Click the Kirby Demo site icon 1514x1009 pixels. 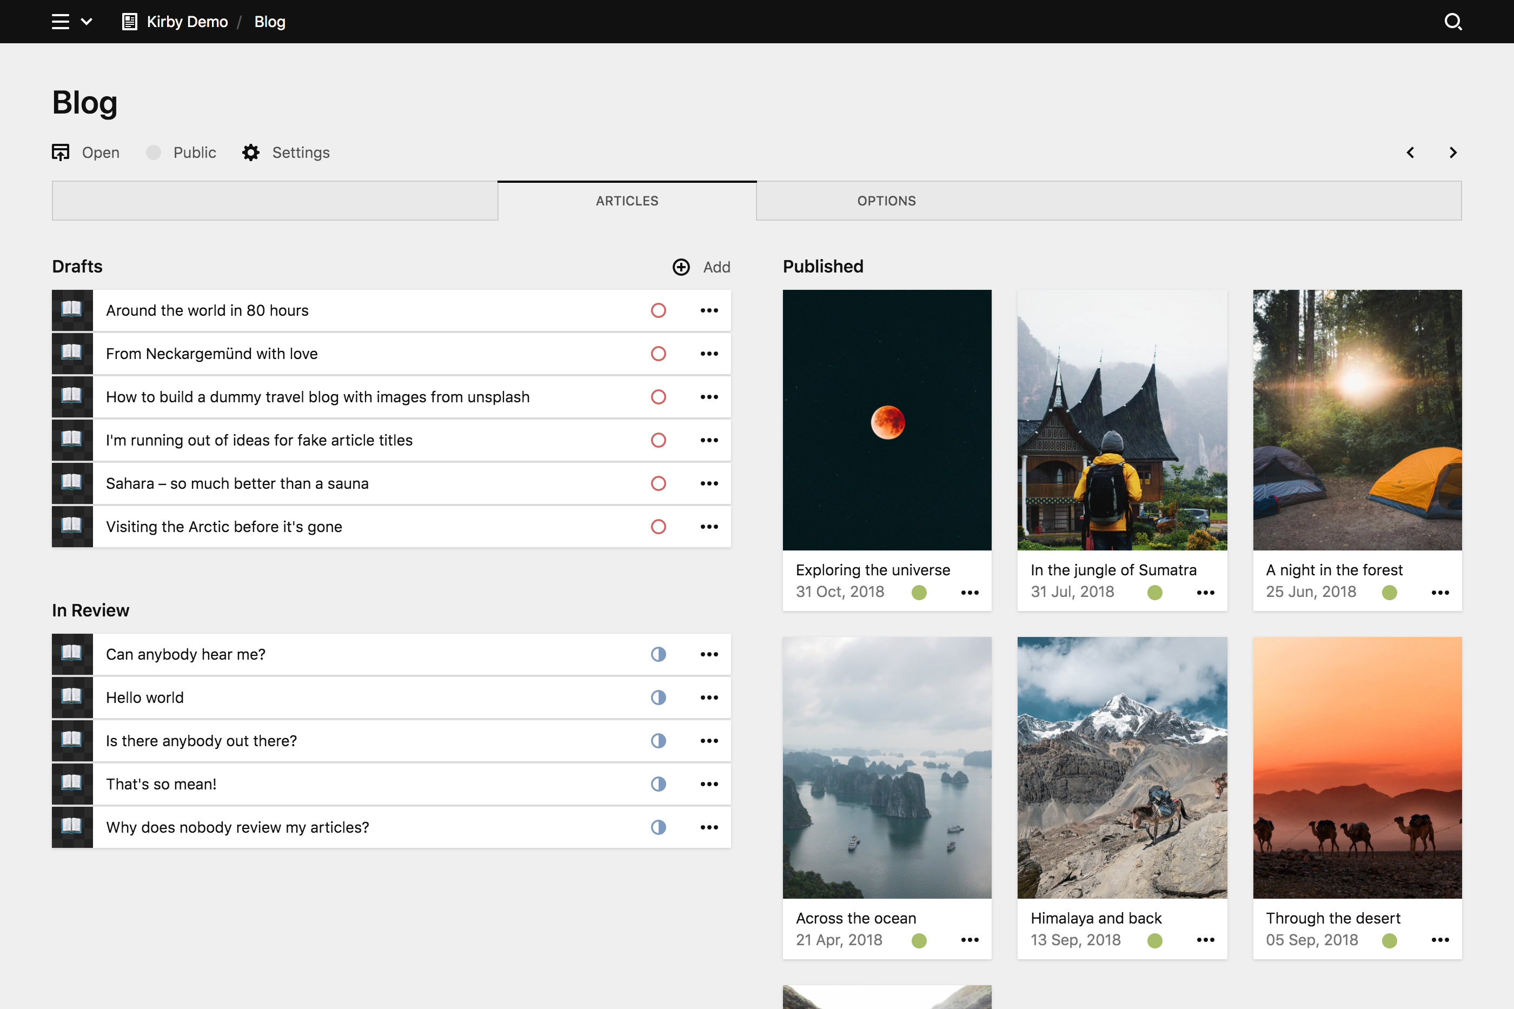point(129,22)
